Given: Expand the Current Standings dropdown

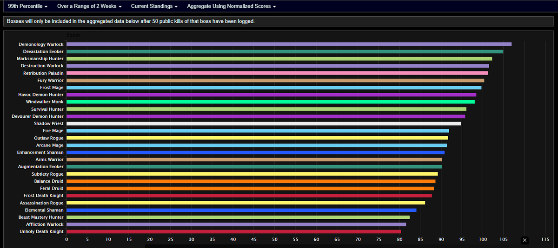Looking at the screenshot, I should (154, 6).
